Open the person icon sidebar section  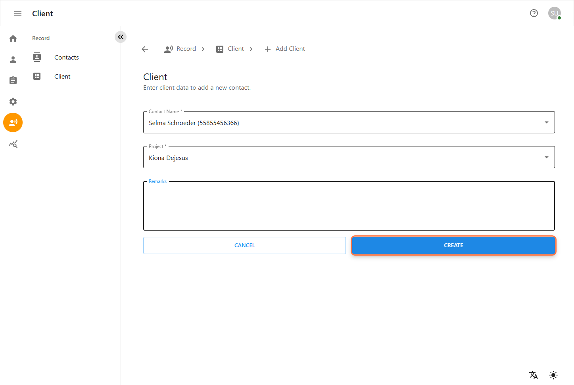click(13, 60)
